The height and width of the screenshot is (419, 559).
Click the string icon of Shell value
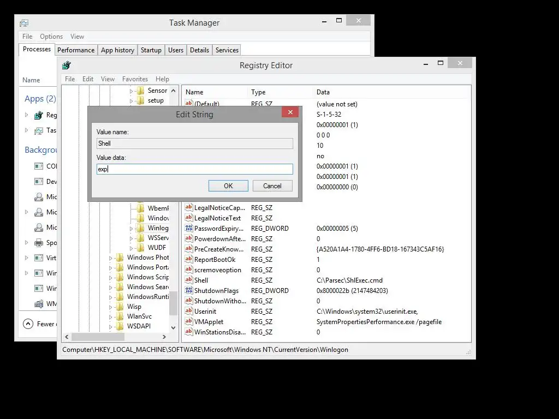(188, 280)
